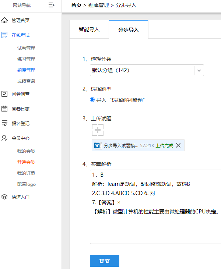Screen dimensions: 221x269
Task: Click the plus icon to upload questions
Action: pyautogui.click(x=98, y=130)
